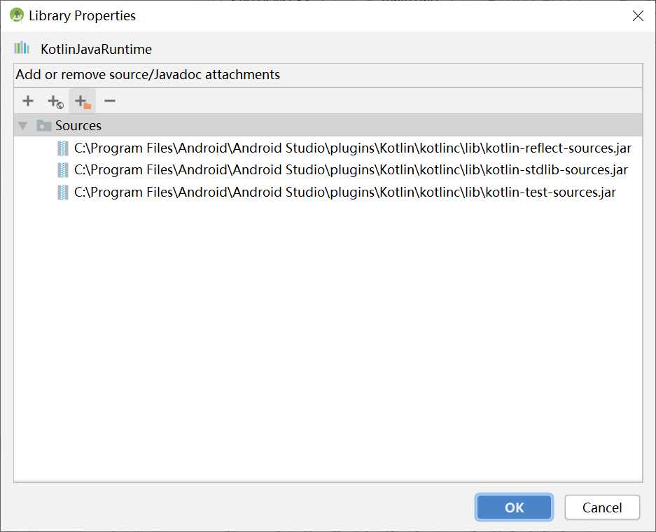Click the plus-with-globe add URL icon
Screen dimensions: 656x532
[55, 101]
